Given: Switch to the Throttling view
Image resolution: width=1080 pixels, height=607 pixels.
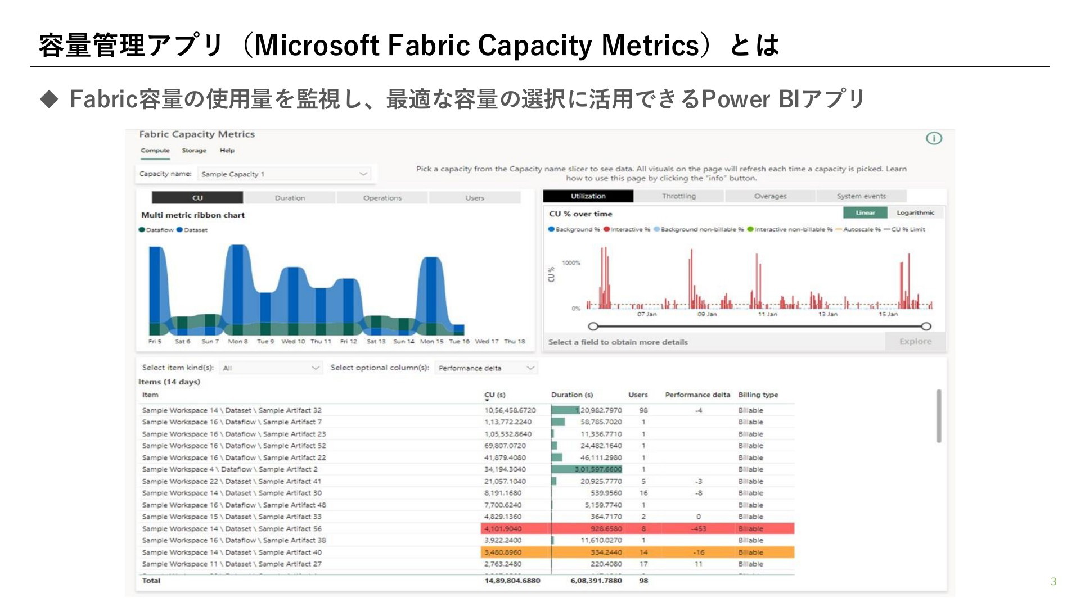Looking at the screenshot, I should tap(679, 196).
